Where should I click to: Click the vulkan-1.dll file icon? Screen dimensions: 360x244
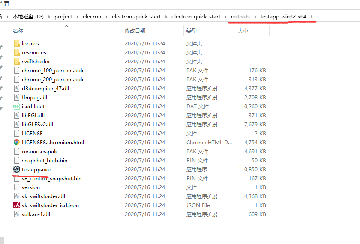(17, 214)
